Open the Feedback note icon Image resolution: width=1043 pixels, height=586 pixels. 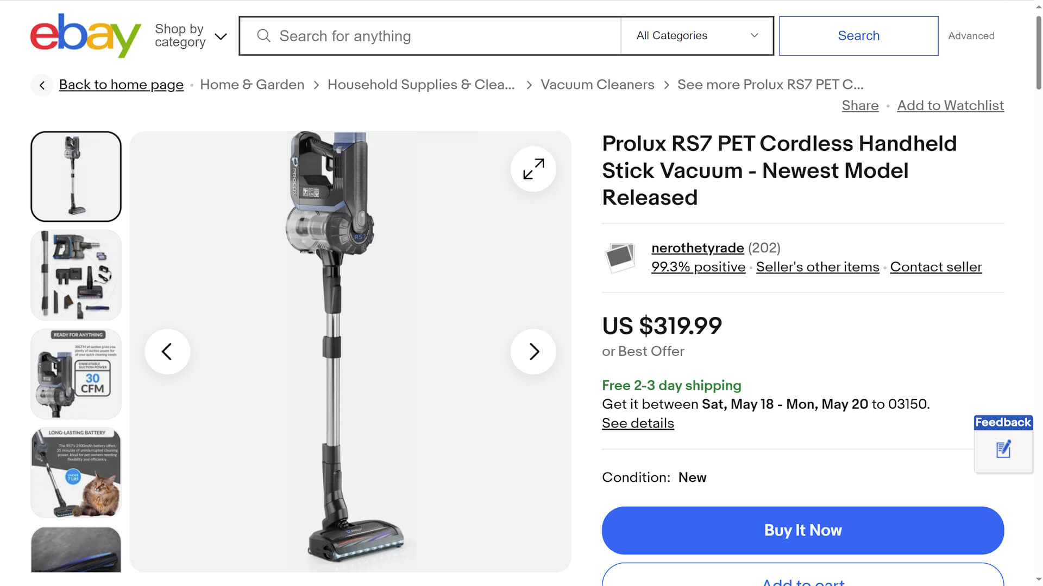tap(1003, 449)
